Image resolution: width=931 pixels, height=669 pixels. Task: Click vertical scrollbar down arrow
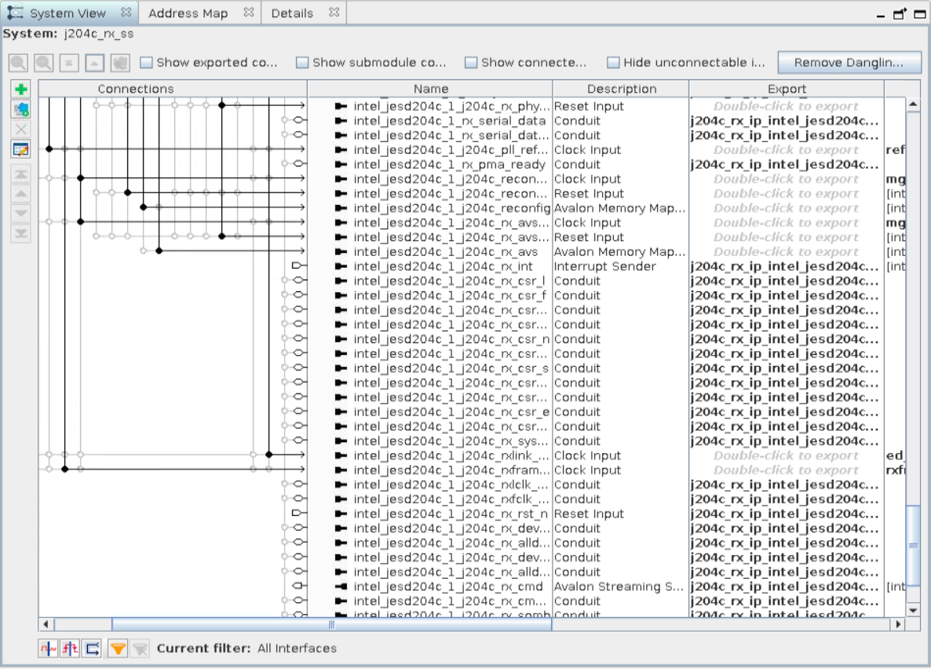(913, 609)
